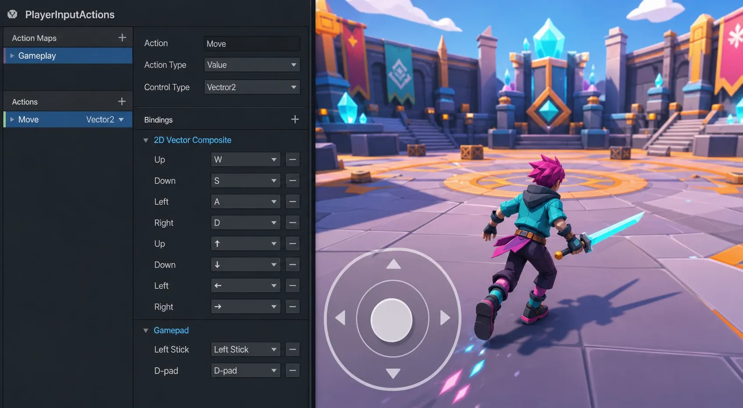Open the A key binding dropdown
Image resolution: width=743 pixels, height=408 pixels.
tap(245, 202)
